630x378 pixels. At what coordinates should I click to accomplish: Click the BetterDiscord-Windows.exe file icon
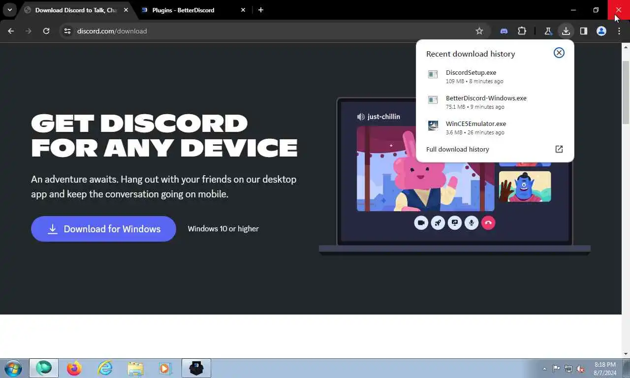pyautogui.click(x=433, y=100)
